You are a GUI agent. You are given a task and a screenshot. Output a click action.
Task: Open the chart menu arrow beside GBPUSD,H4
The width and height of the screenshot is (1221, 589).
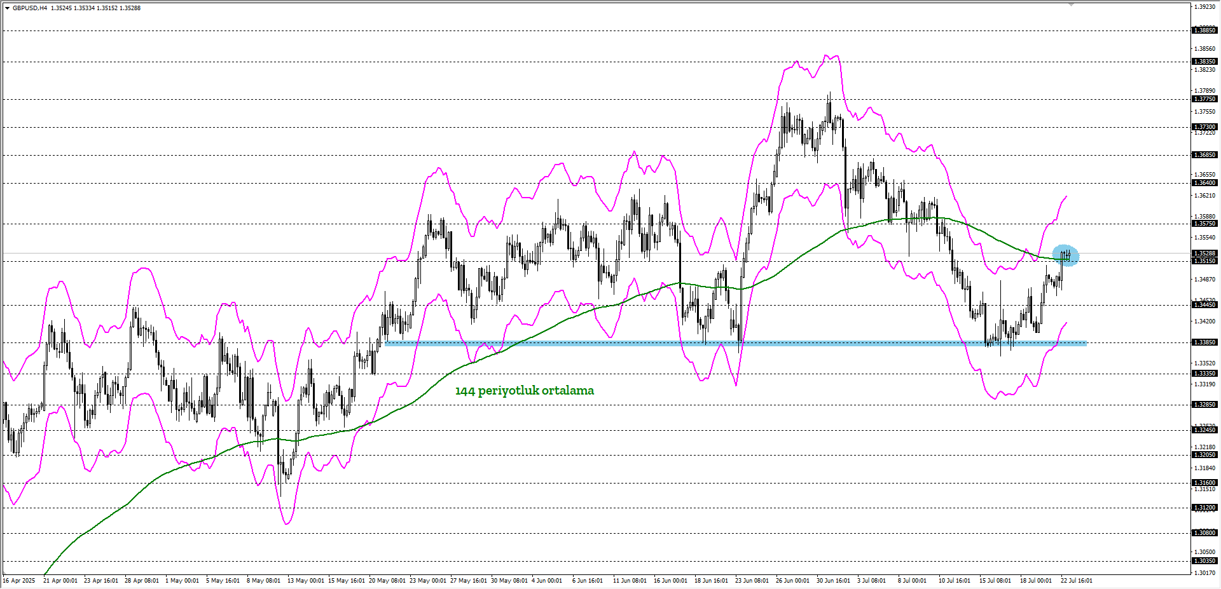(x=7, y=8)
